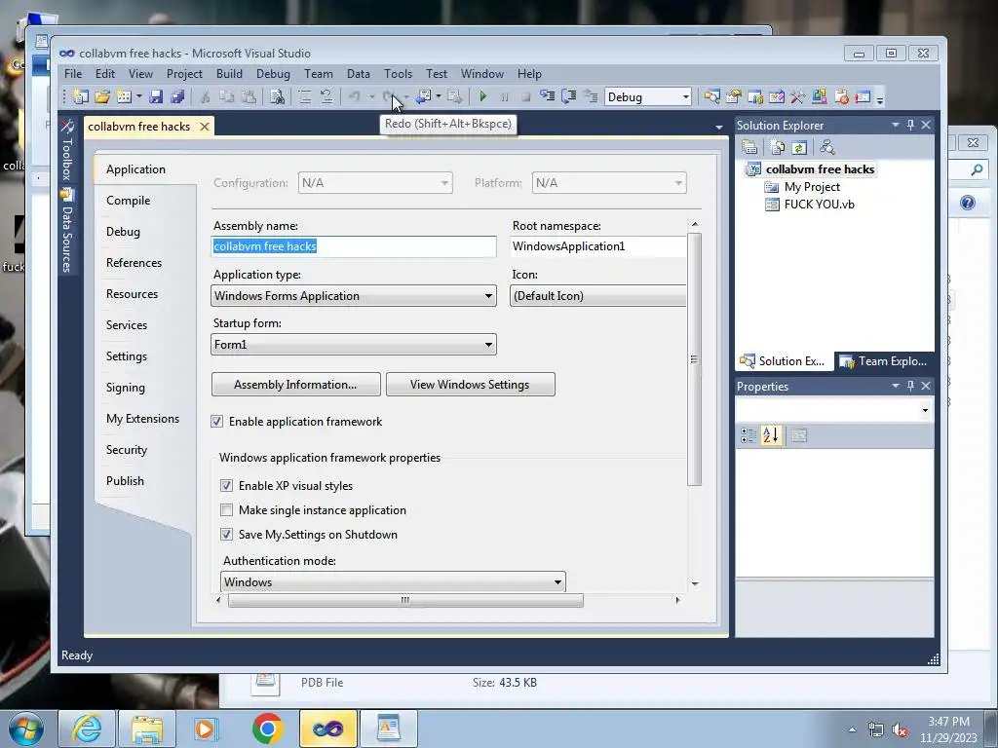Switch the Properties panel to Alphabetical sort

[x=770, y=435]
